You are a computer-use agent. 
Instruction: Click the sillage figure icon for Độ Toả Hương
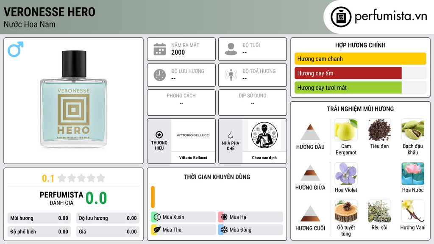pyautogui.click(x=231, y=75)
